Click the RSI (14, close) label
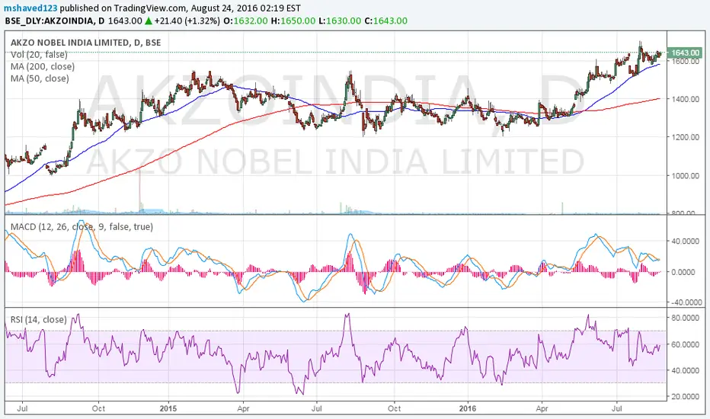The image size is (710, 419). click(39, 319)
